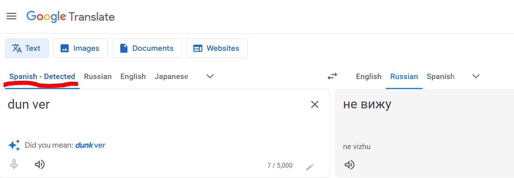Expand more target languages chevron
This screenshot has width=514, height=178.
(x=476, y=76)
